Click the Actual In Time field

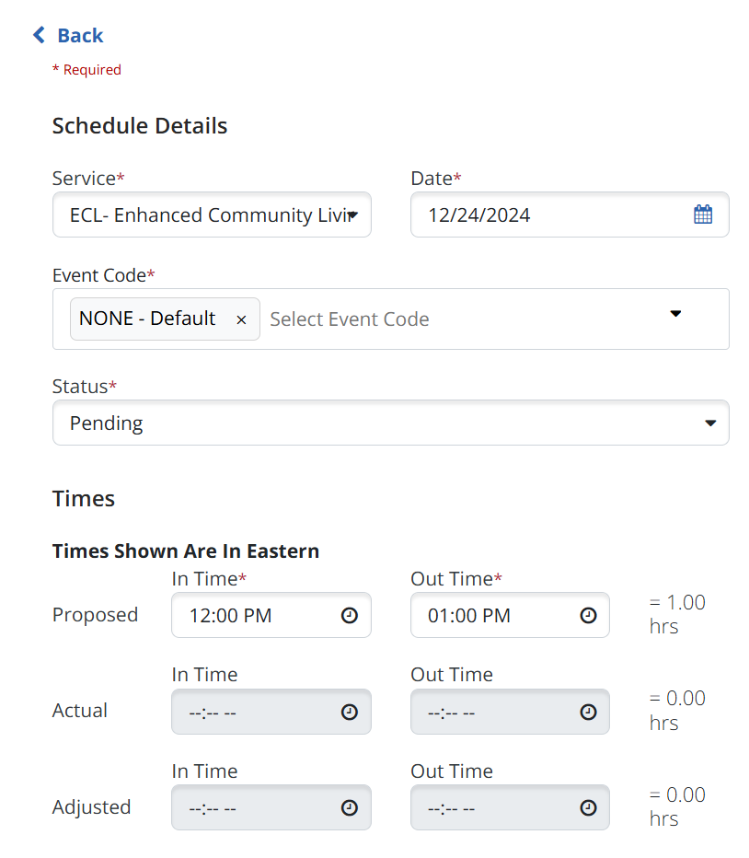click(x=248, y=712)
